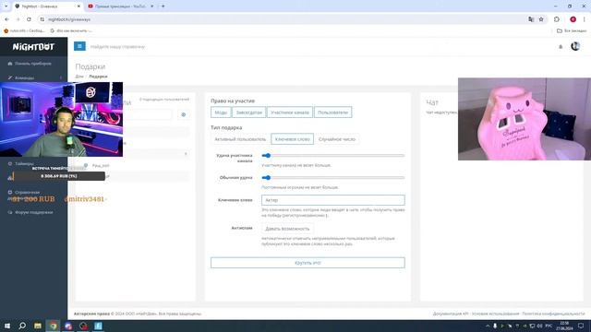Select Случайное число giveaway type

point(337,139)
